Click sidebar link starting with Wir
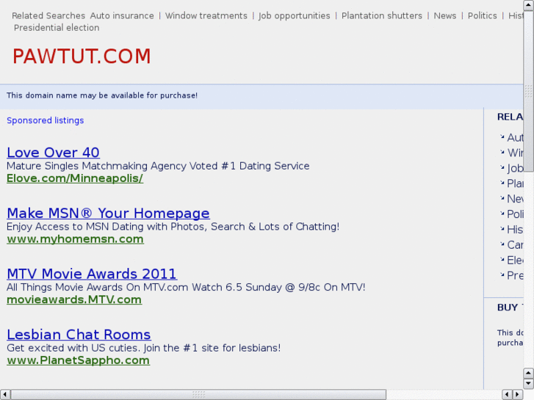The height and width of the screenshot is (400, 534). (515, 153)
